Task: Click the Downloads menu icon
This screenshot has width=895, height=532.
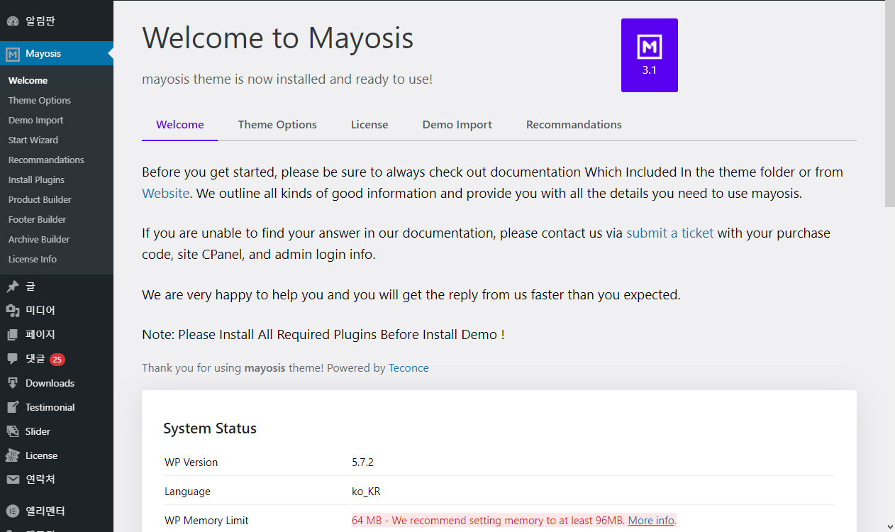Action: [x=12, y=383]
